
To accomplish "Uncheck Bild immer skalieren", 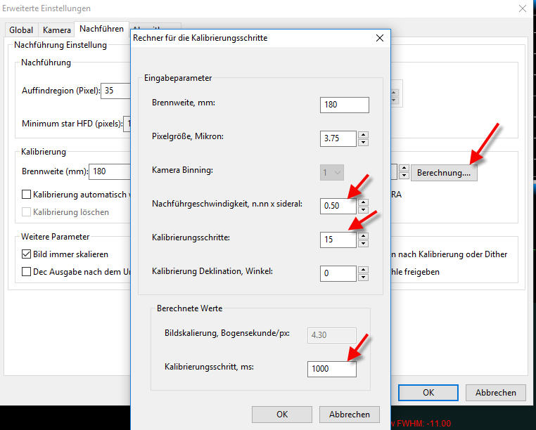I will (27, 254).
